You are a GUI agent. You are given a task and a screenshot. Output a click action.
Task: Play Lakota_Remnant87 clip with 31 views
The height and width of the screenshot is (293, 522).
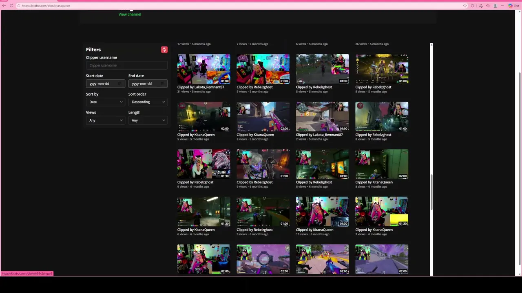pos(203,69)
